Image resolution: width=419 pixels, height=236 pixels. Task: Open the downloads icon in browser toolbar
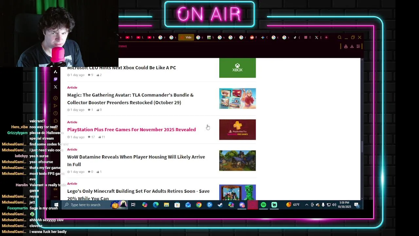tap(352, 47)
